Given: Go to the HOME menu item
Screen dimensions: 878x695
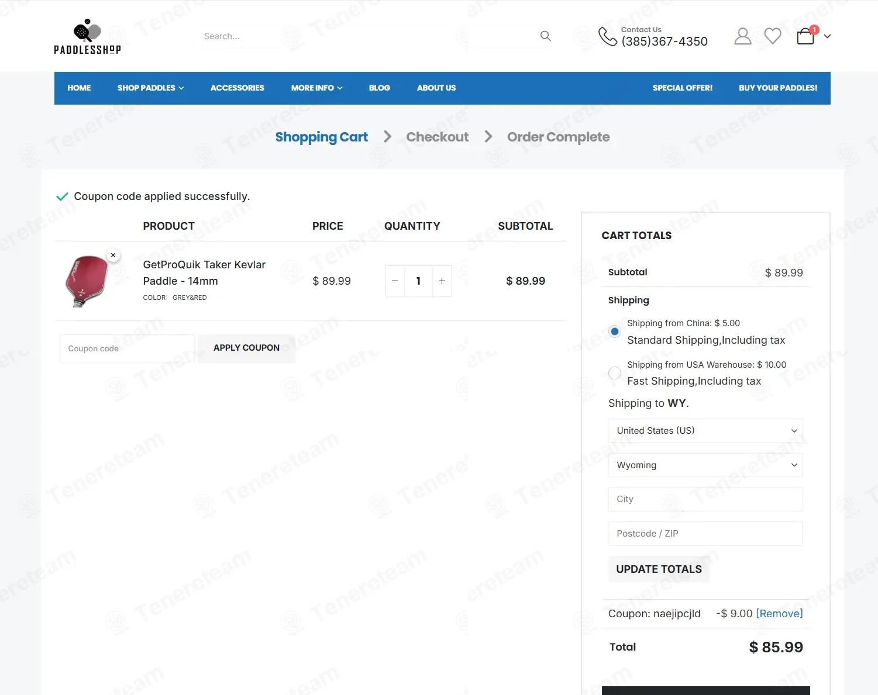Looking at the screenshot, I should pyautogui.click(x=79, y=88).
